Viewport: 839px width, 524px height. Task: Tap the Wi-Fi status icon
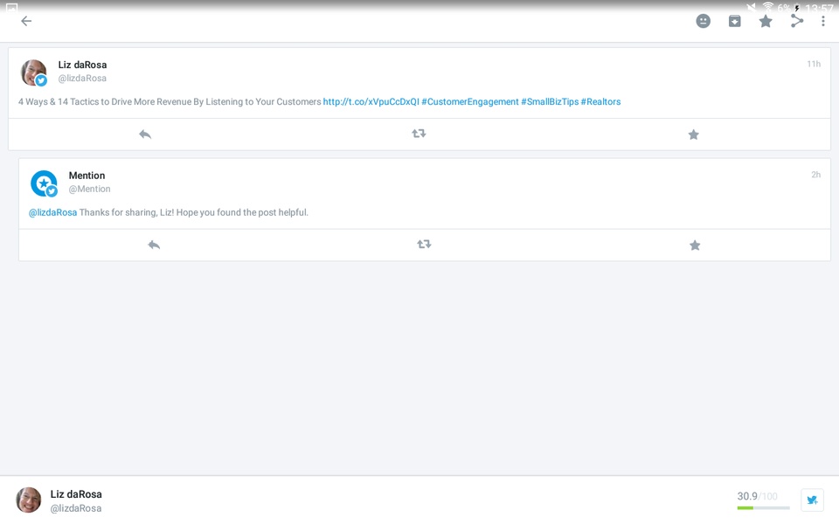click(768, 7)
